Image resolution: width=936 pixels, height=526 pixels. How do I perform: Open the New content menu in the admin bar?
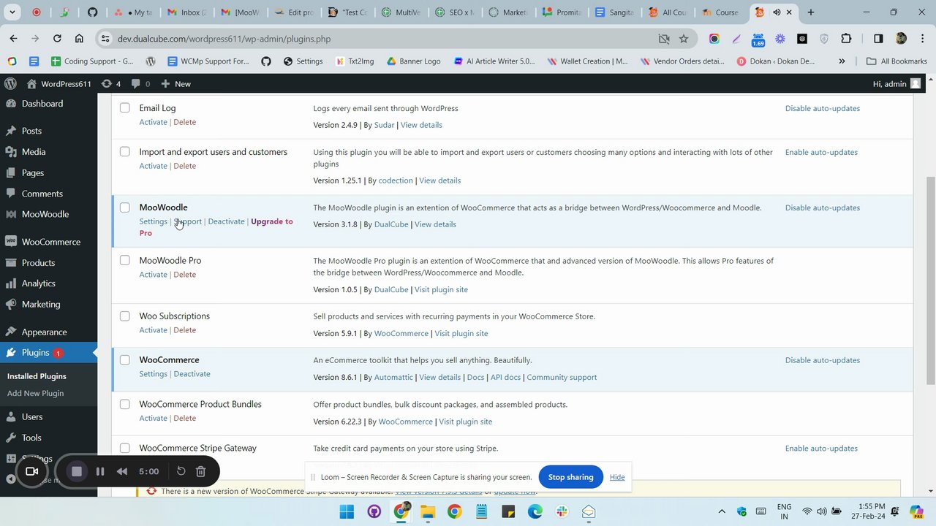(175, 84)
